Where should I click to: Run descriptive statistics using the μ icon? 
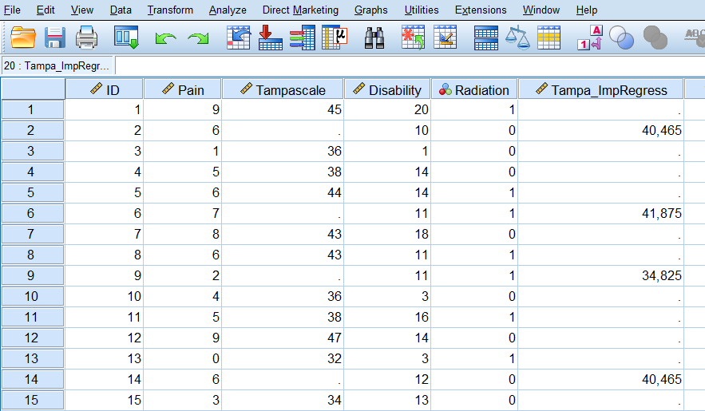point(333,38)
